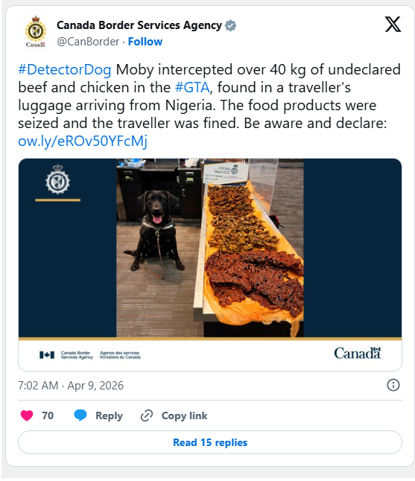415x481 pixels.
Task: Open the ow.ly/eROv50YFcMj link
Action: pos(83,141)
